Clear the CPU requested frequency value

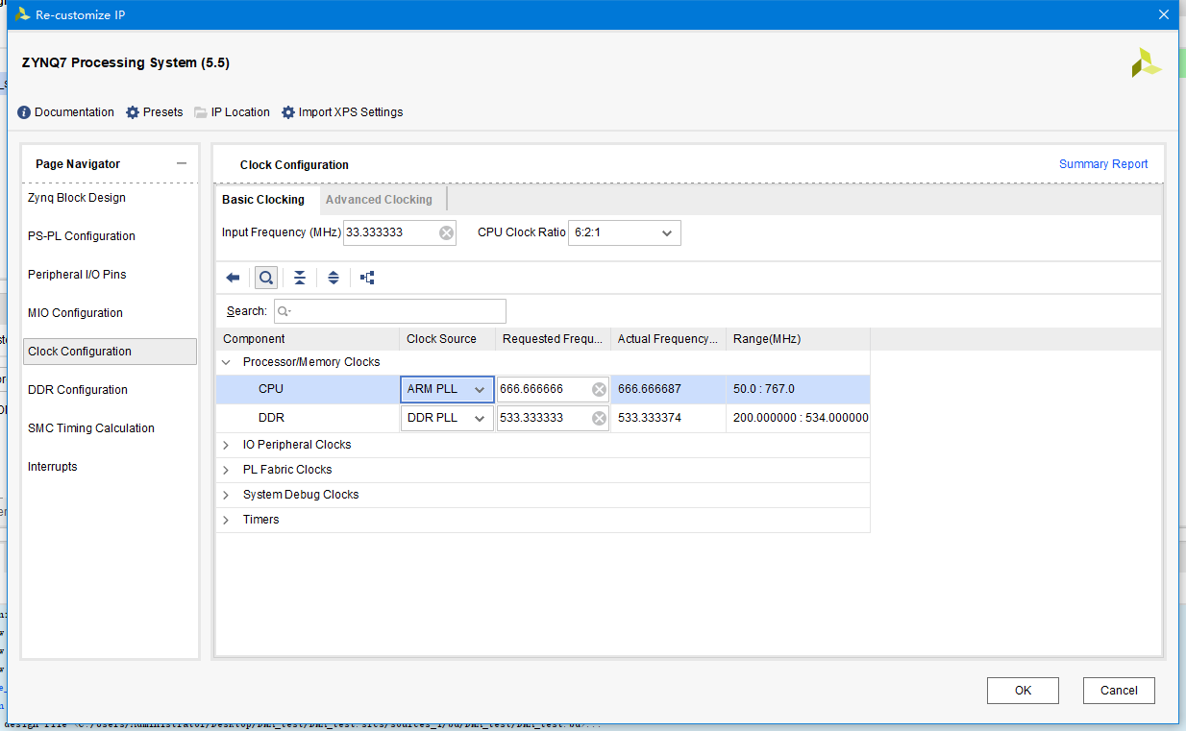(599, 389)
